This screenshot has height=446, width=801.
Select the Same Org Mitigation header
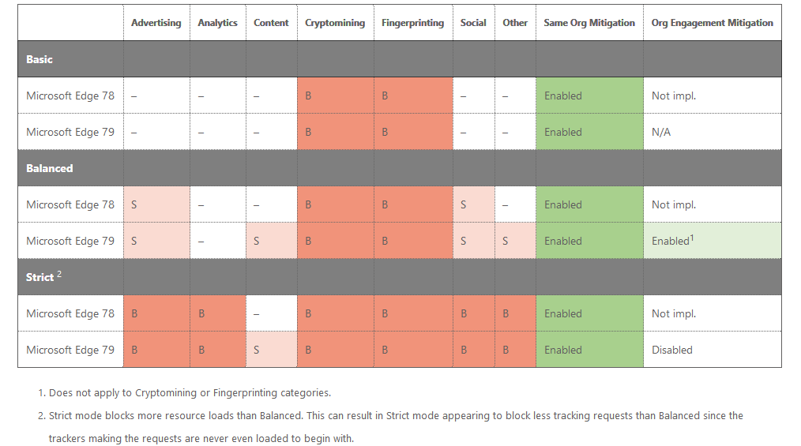point(589,23)
